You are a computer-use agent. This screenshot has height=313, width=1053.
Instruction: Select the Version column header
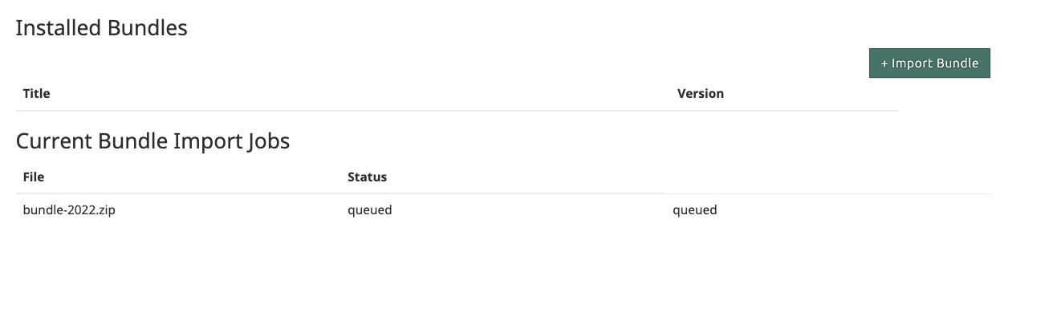coord(701,93)
